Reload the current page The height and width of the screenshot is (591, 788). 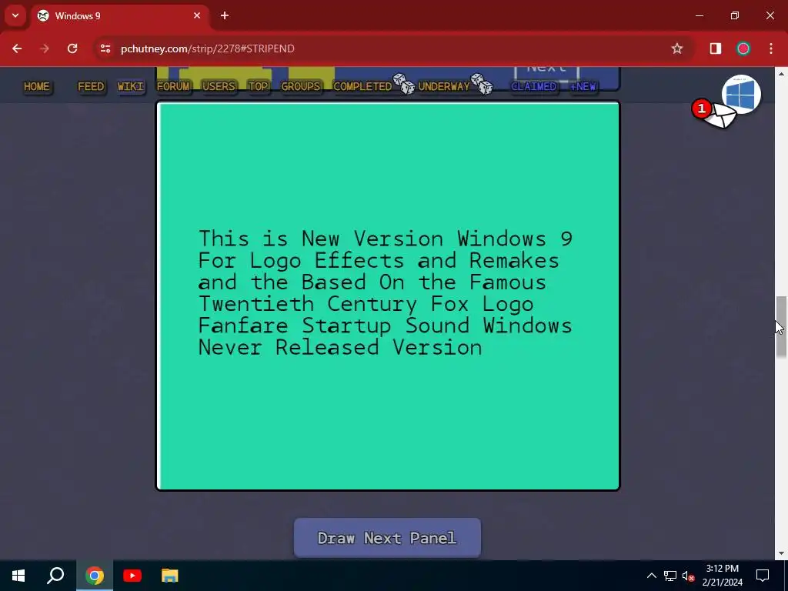[72, 48]
